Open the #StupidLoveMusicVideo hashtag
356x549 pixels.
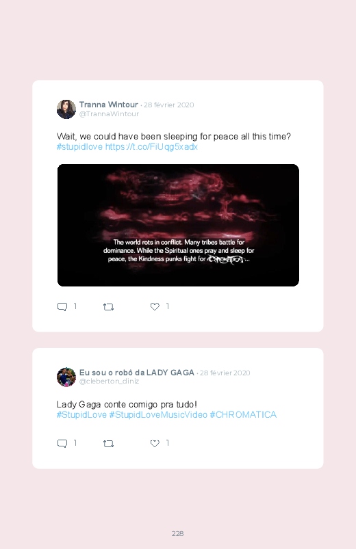pos(158,414)
